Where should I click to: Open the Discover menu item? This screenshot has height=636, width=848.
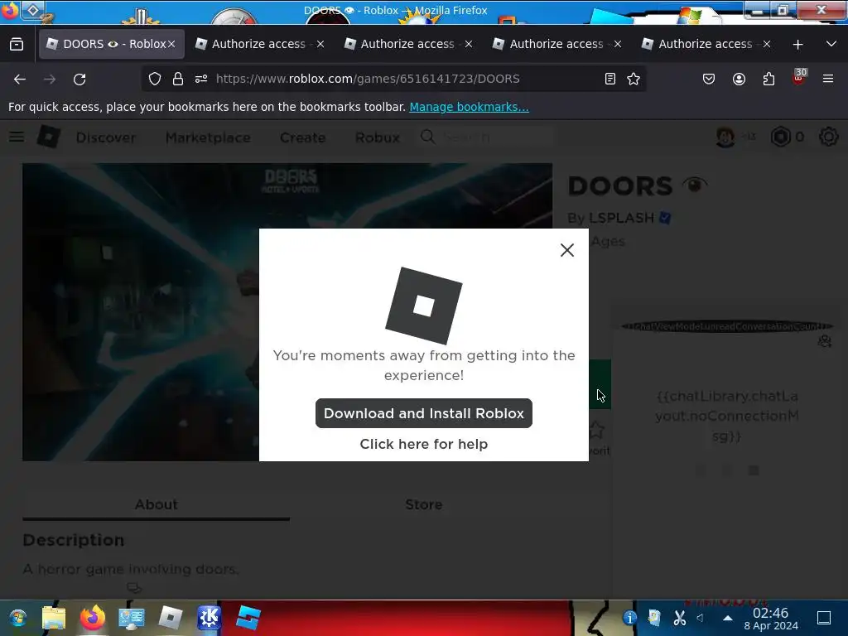(106, 138)
